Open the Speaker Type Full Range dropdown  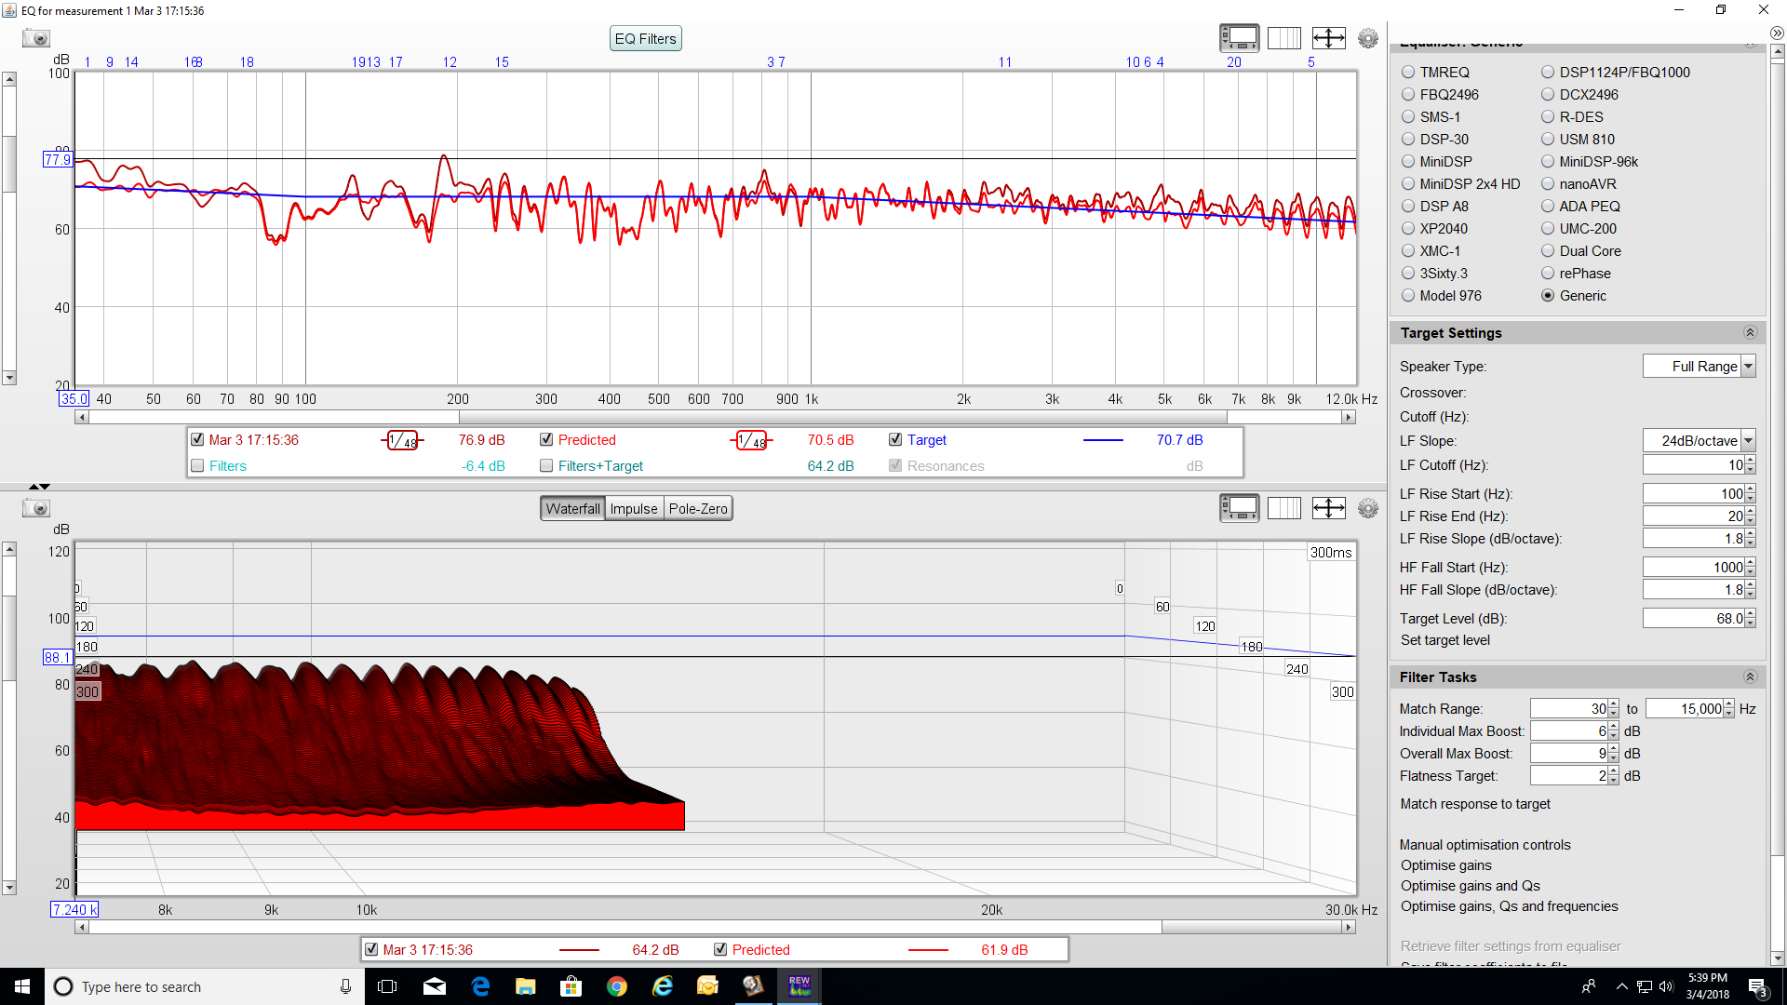point(1700,367)
